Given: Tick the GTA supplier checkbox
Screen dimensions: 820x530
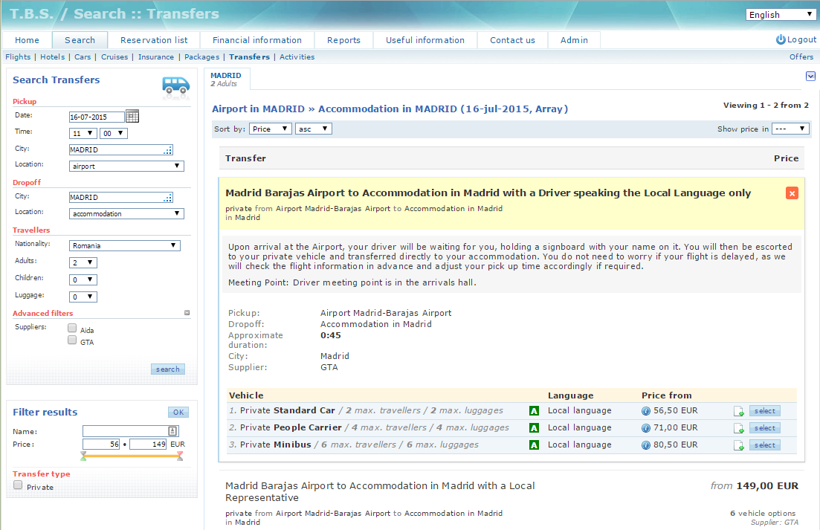Looking at the screenshot, I should click(72, 340).
